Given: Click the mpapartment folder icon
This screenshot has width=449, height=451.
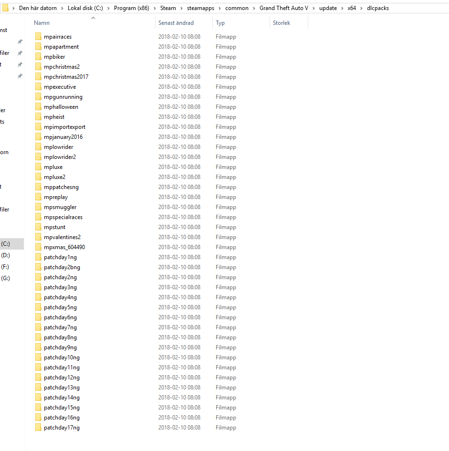Looking at the screenshot, I should pyautogui.click(x=38, y=47).
